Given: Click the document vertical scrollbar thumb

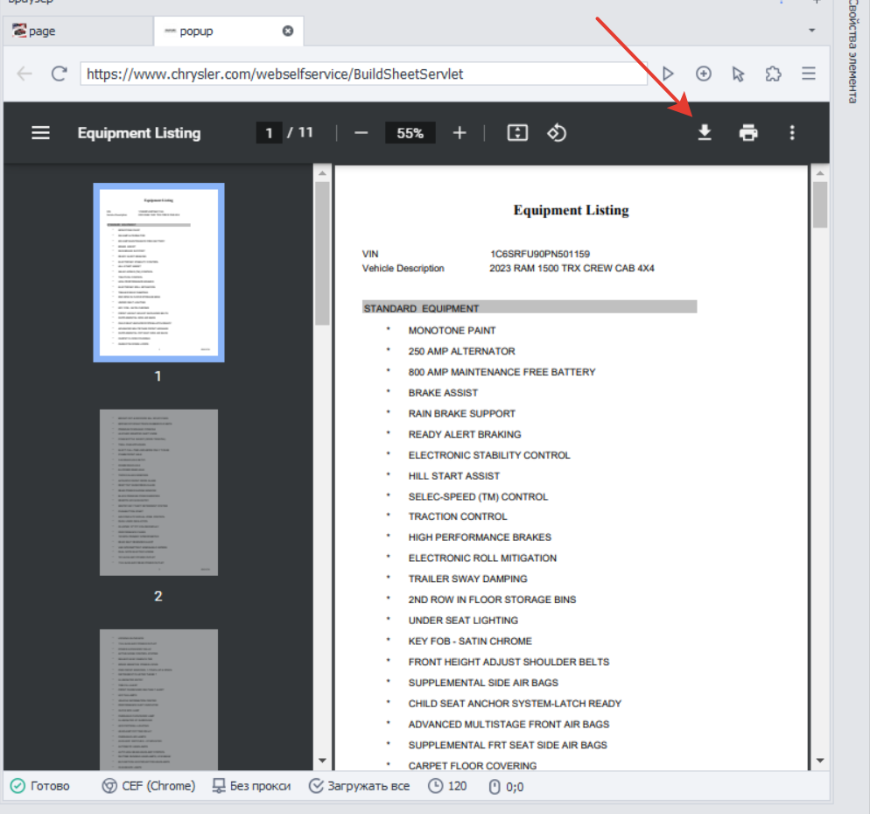Looking at the screenshot, I should tap(820, 205).
